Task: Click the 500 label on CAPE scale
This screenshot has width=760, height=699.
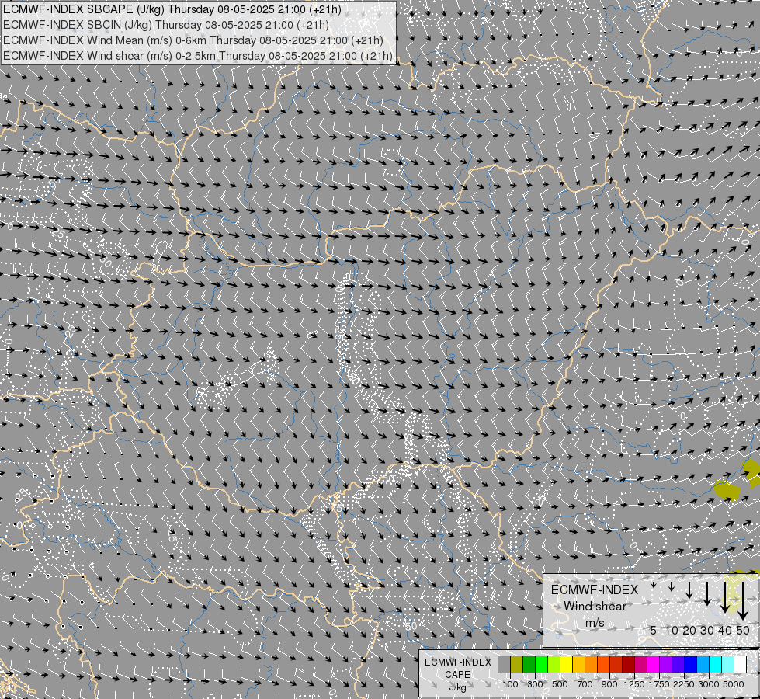Action: pos(560,684)
